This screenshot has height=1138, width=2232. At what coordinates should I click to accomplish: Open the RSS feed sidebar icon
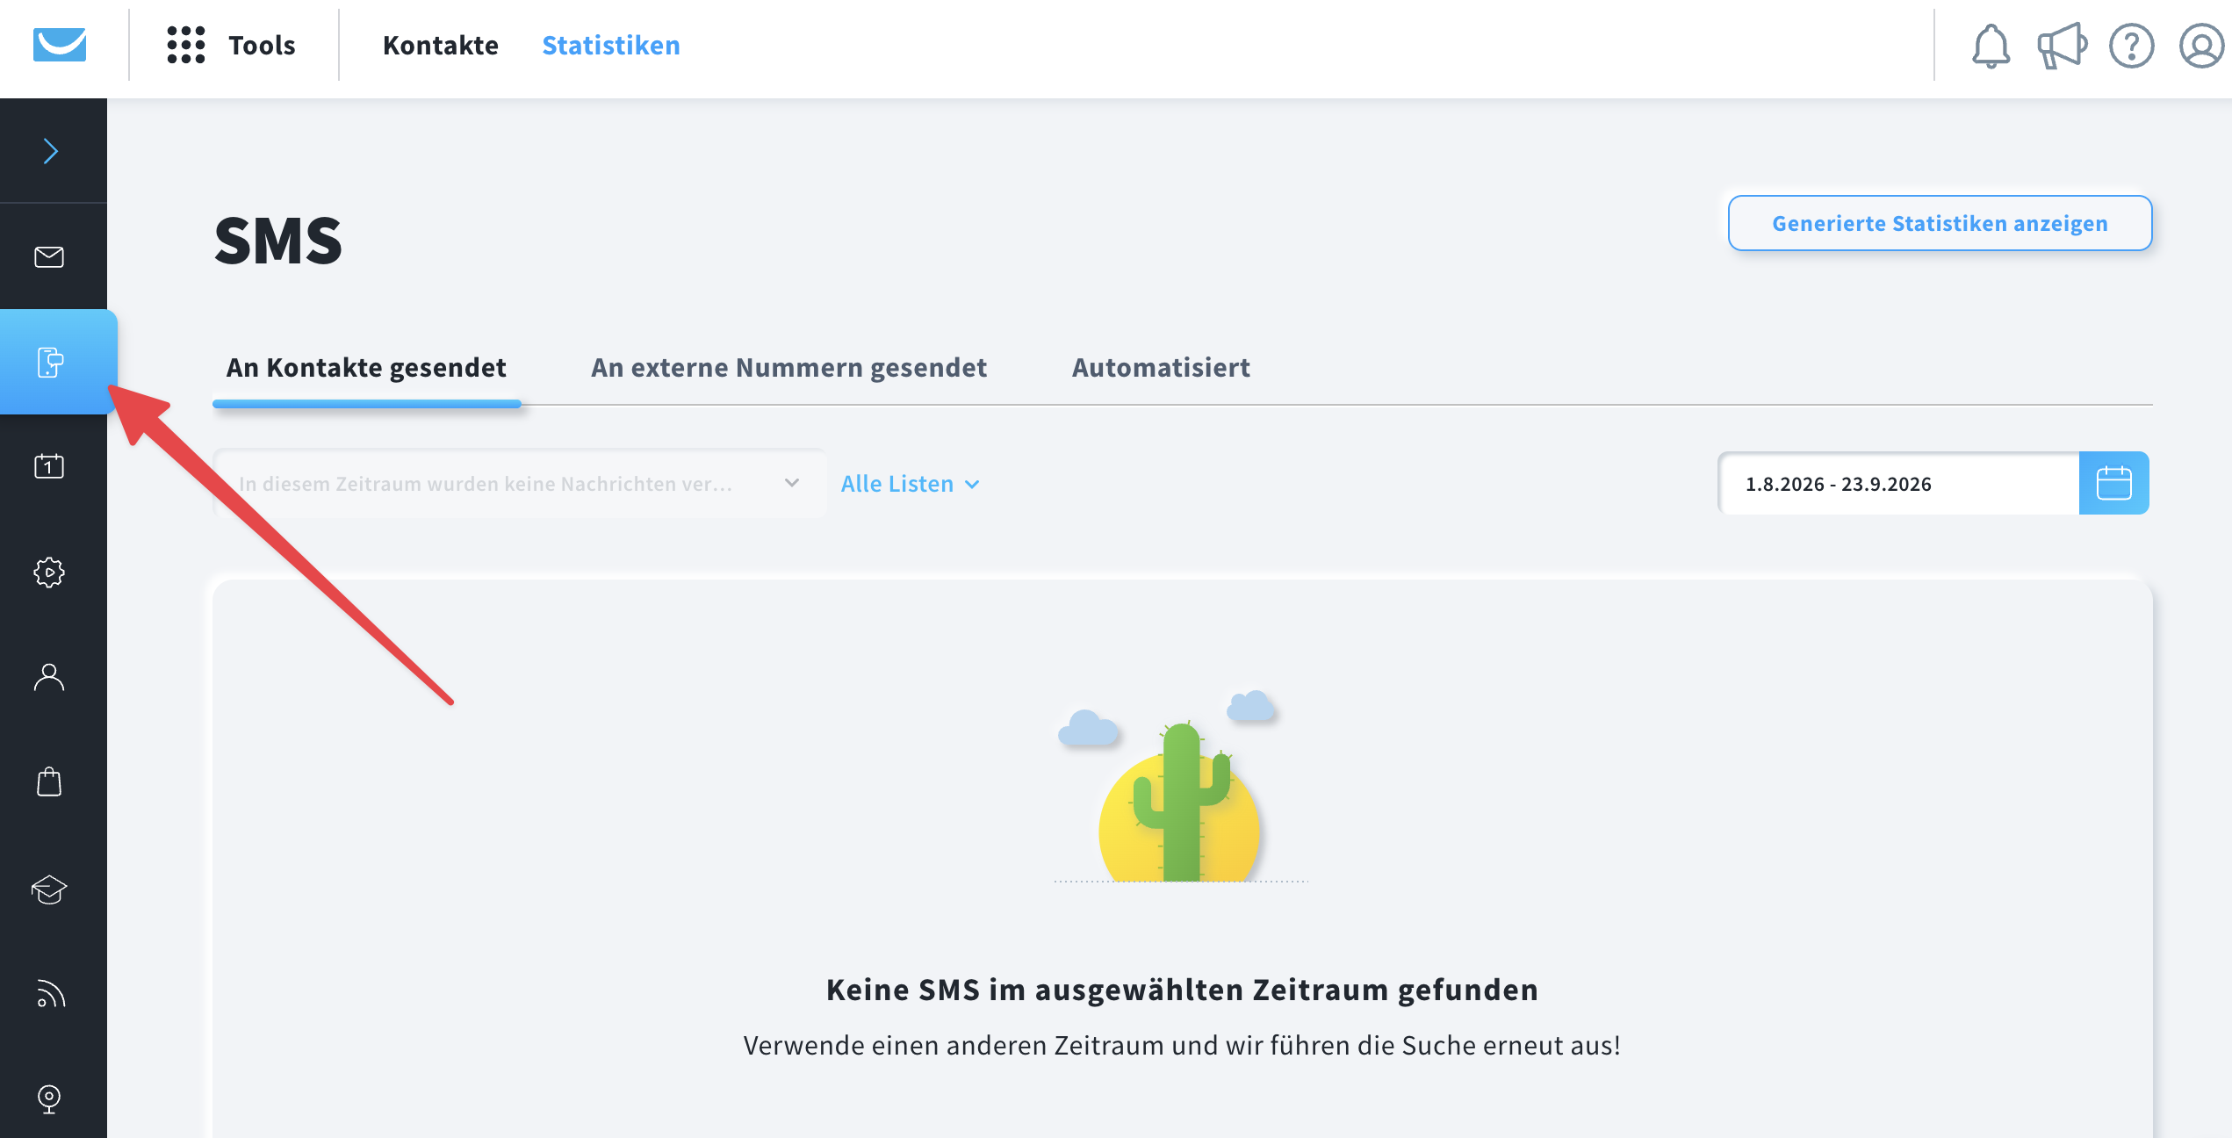51,993
